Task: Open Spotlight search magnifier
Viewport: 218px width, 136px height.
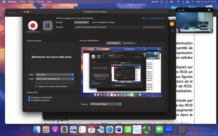Action: tap(183, 2)
